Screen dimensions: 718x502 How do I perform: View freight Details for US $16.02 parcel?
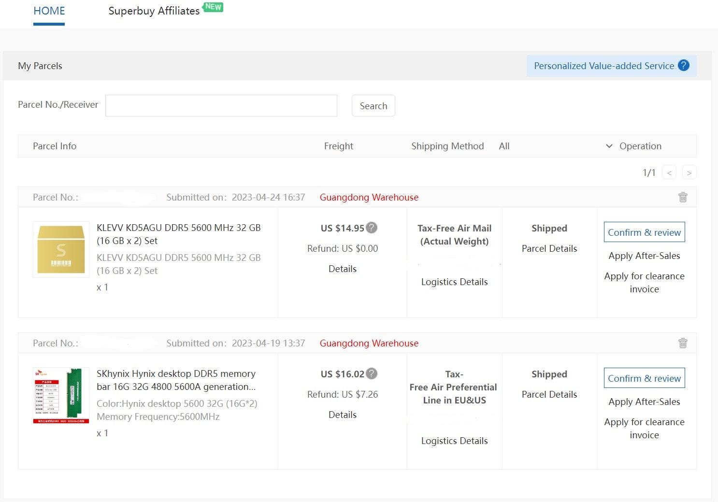(343, 415)
